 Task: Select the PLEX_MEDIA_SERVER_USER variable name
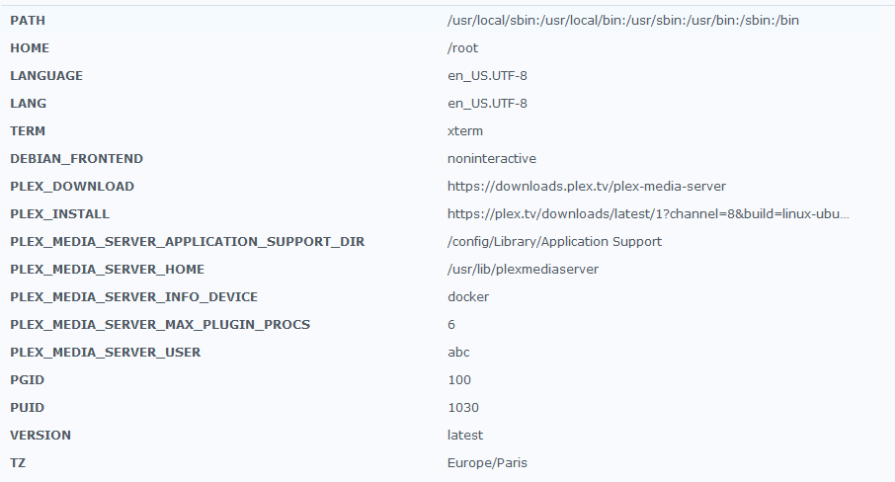click(x=105, y=353)
